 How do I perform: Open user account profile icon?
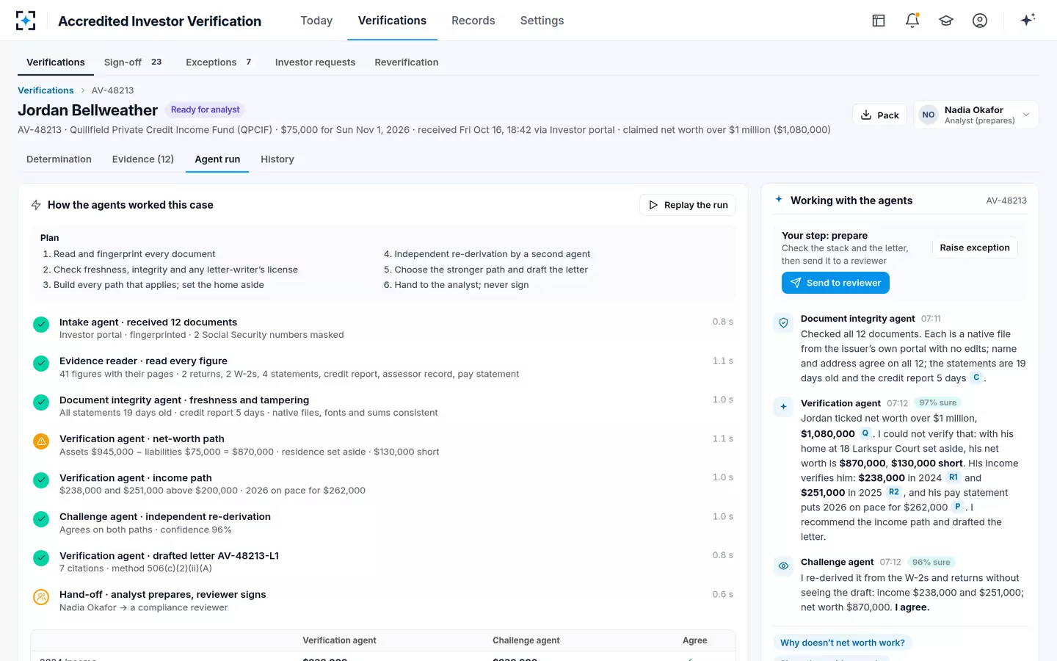pyautogui.click(x=980, y=21)
